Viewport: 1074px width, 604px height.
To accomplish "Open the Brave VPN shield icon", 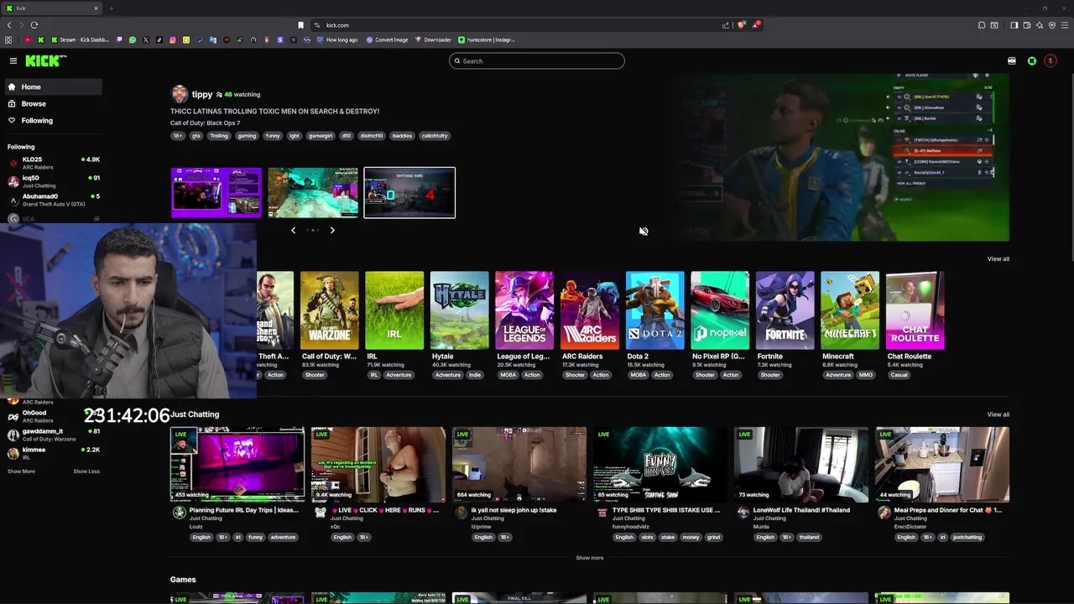I will 1052,25.
